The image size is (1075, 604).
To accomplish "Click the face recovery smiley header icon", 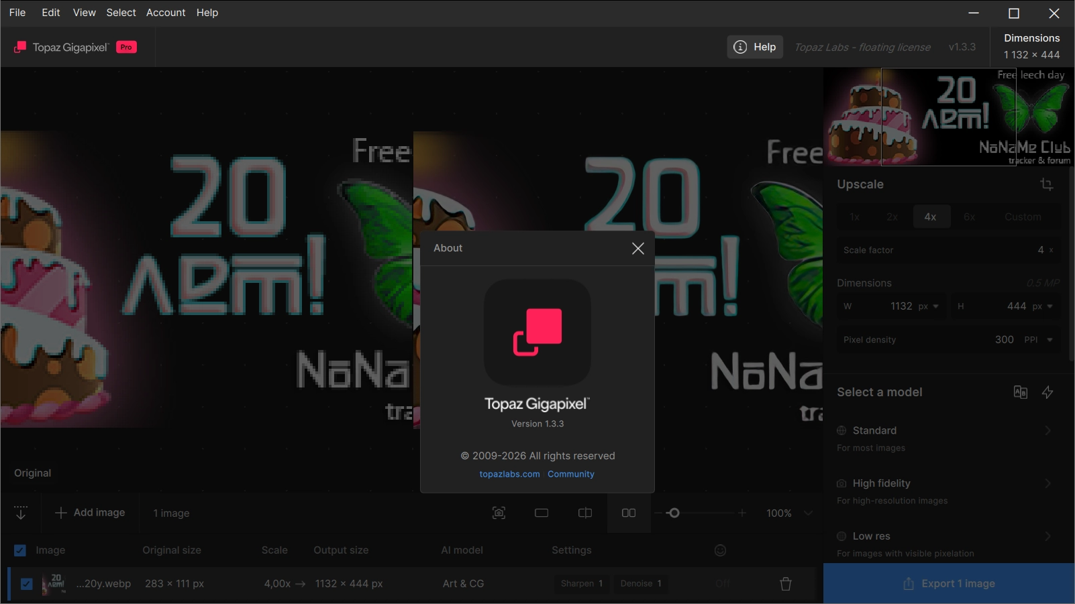I will tap(721, 550).
